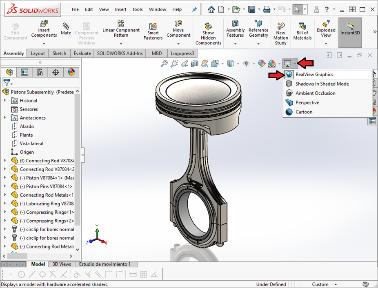
Task: Open Exploded View dropdown arrow
Action: point(326,44)
